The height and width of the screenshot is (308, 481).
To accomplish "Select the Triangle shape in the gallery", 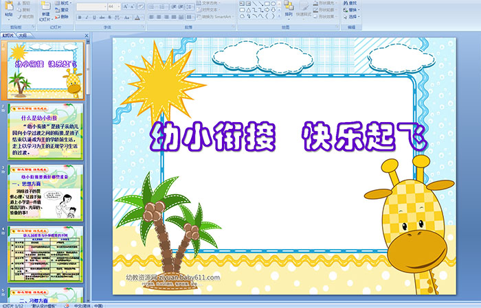I will (248, 10).
